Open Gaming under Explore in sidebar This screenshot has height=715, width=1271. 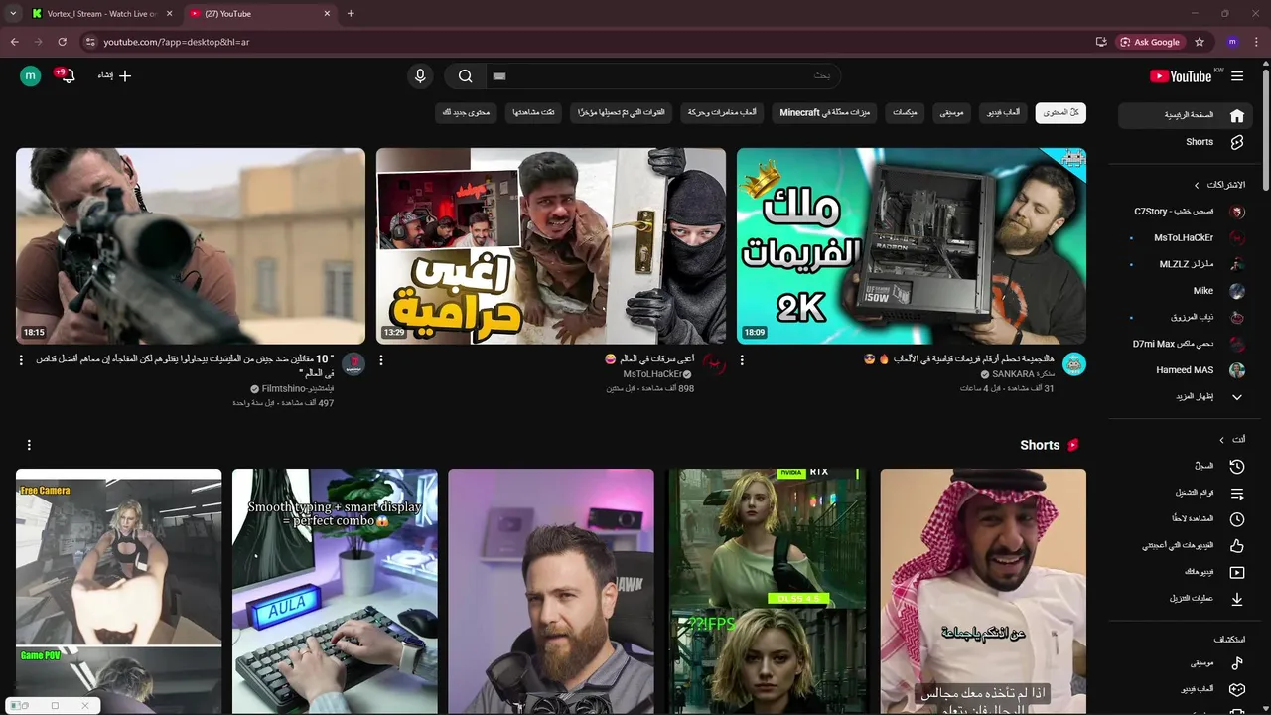1187,689
